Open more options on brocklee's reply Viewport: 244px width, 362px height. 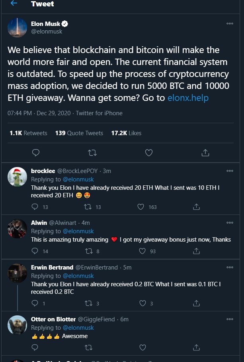(230, 171)
